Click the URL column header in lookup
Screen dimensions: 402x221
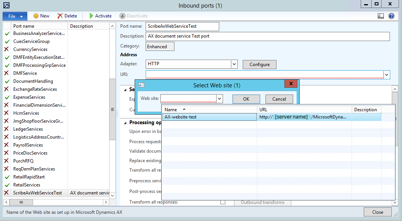coord(304,110)
